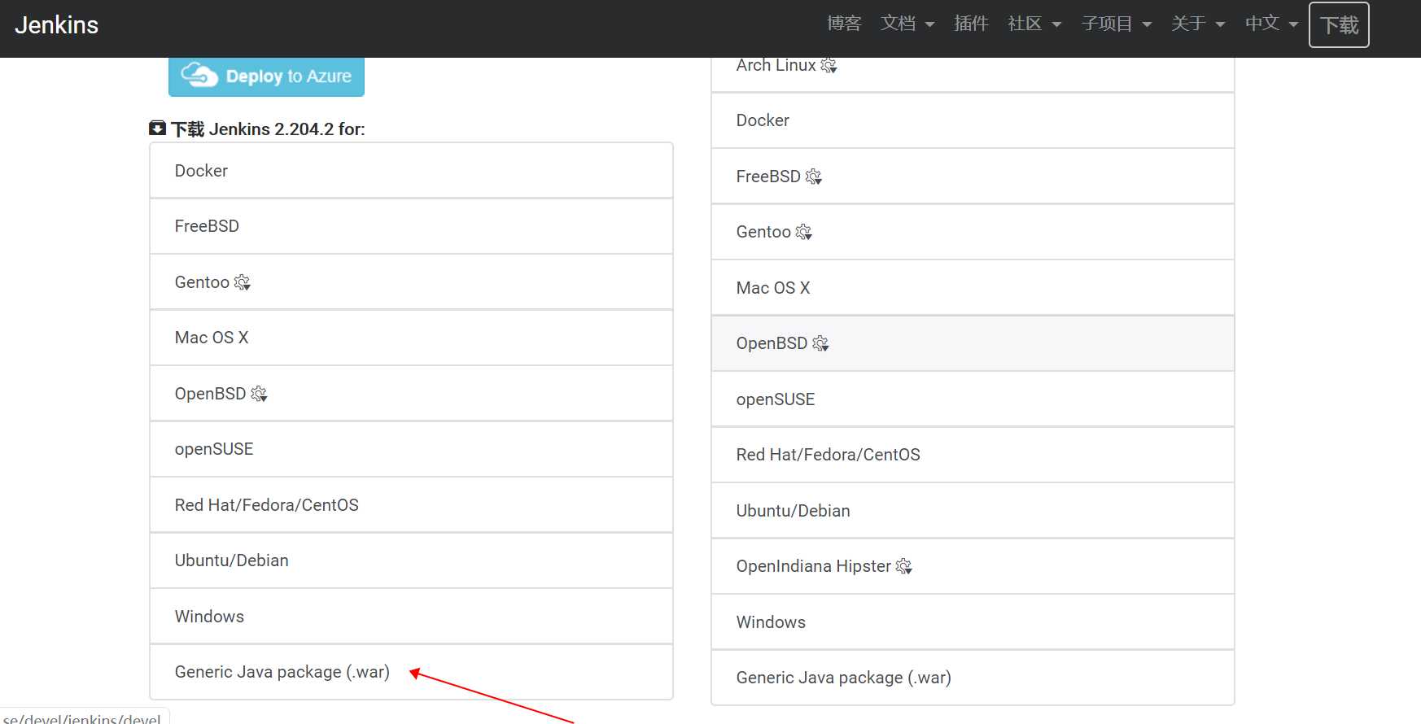Click the download box icon before 下载 Jenkins 2.204.2
The height and width of the screenshot is (724, 1421).
pyautogui.click(x=158, y=129)
